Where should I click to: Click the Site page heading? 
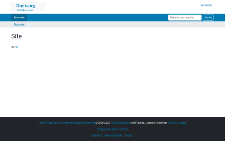[16, 36]
